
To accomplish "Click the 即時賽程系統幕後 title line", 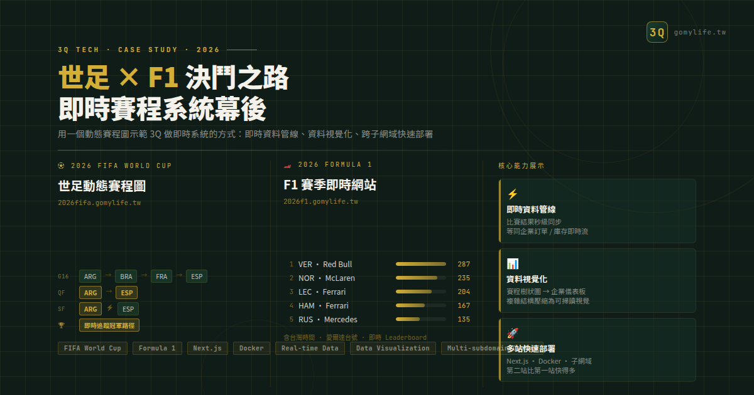I will pyautogui.click(x=162, y=109).
